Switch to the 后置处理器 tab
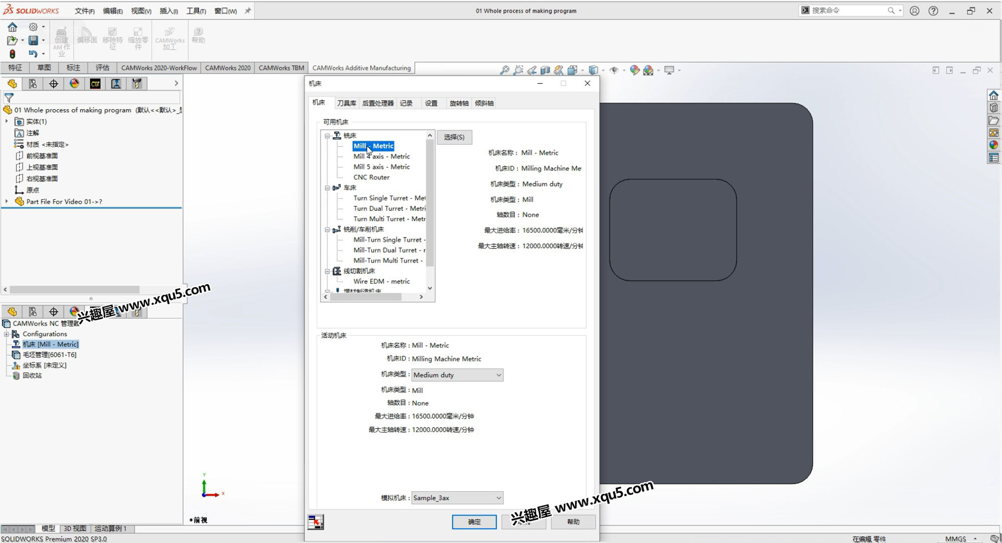Viewport: 1002px width, 543px height. click(x=378, y=103)
